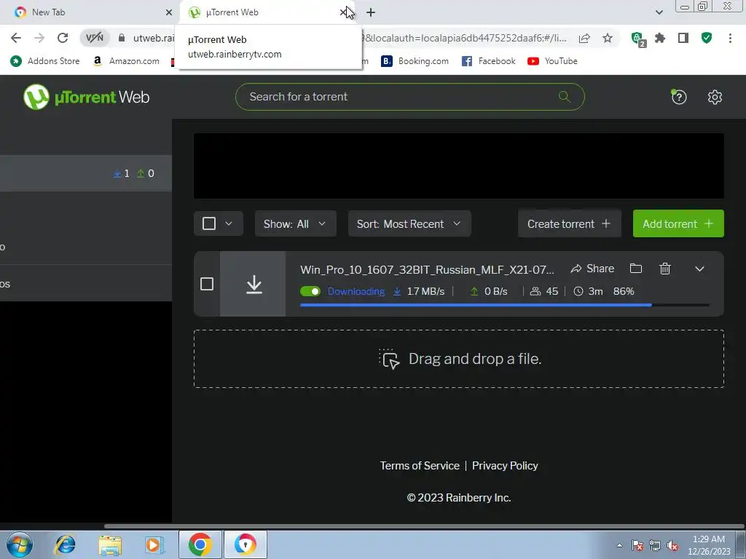This screenshot has width=746, height=559.
Task: Share the Win_Pro_10 torrent
Action: coord(592,269)
